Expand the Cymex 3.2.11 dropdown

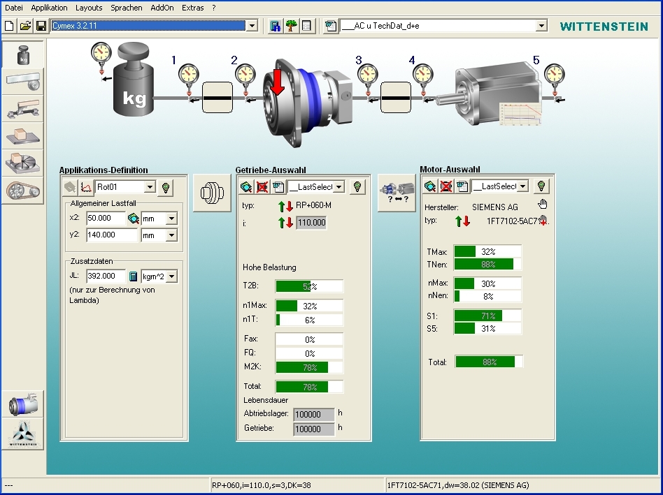coord(252,26)
